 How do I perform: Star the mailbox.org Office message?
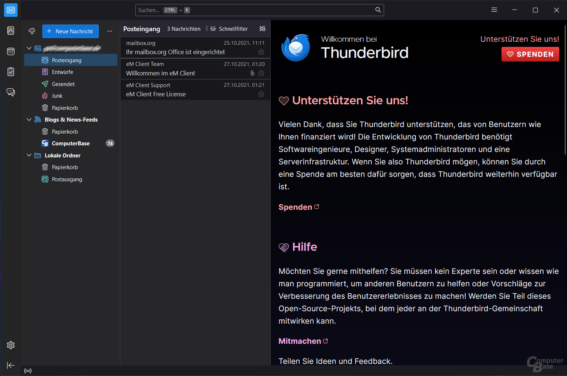tap(261, 52)
